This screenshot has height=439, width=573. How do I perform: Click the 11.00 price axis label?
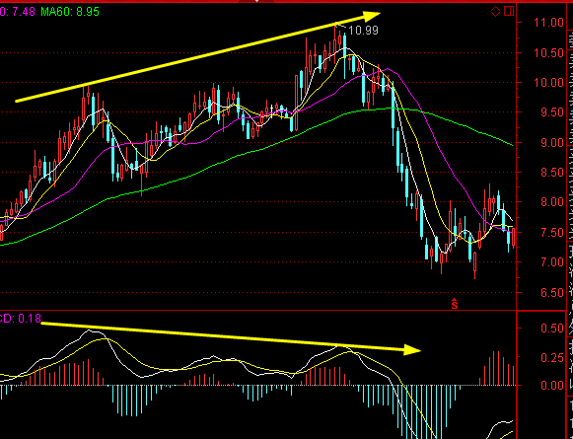point(548,23)
